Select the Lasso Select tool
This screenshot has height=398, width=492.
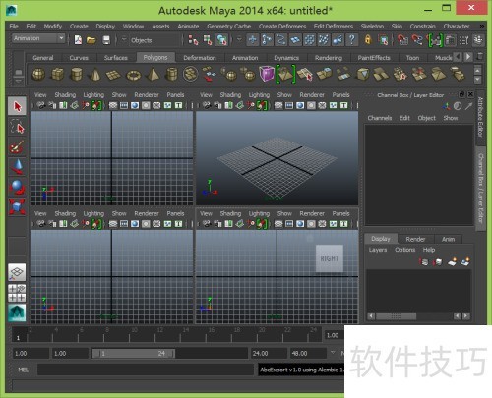click(x=17, y=127)
